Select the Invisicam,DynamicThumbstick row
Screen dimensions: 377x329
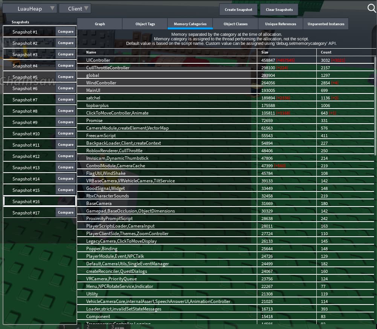click(226, 158)
